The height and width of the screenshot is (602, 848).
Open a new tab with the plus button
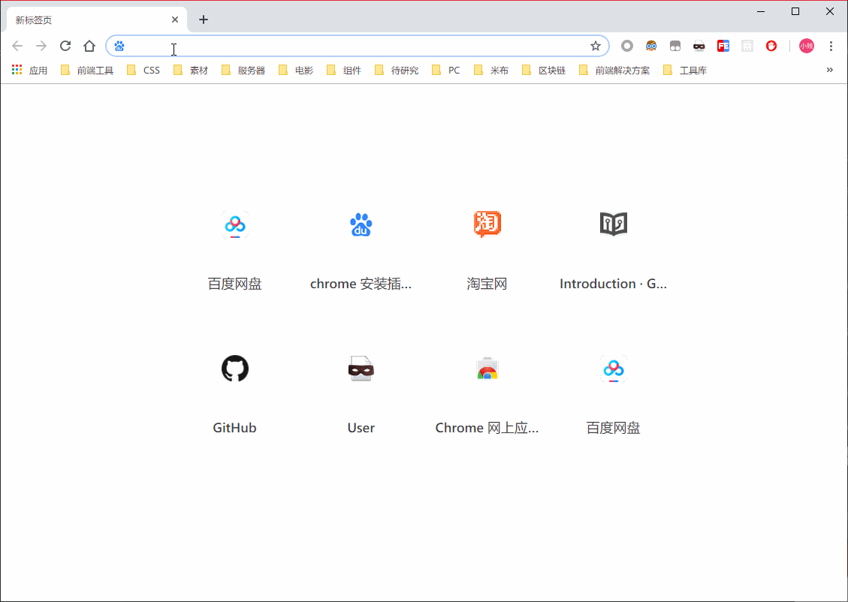coord(203,20)
